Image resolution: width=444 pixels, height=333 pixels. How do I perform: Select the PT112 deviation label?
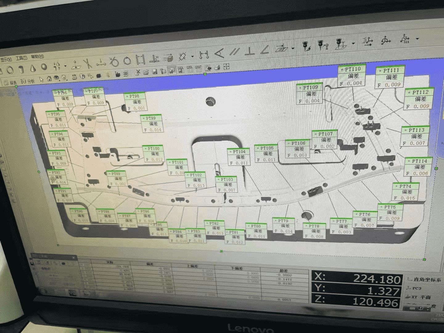pos(419,99)
